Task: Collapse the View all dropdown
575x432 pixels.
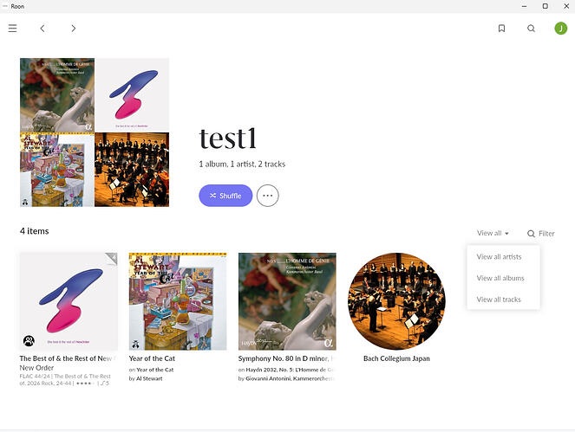Action: tap(493, 233)
